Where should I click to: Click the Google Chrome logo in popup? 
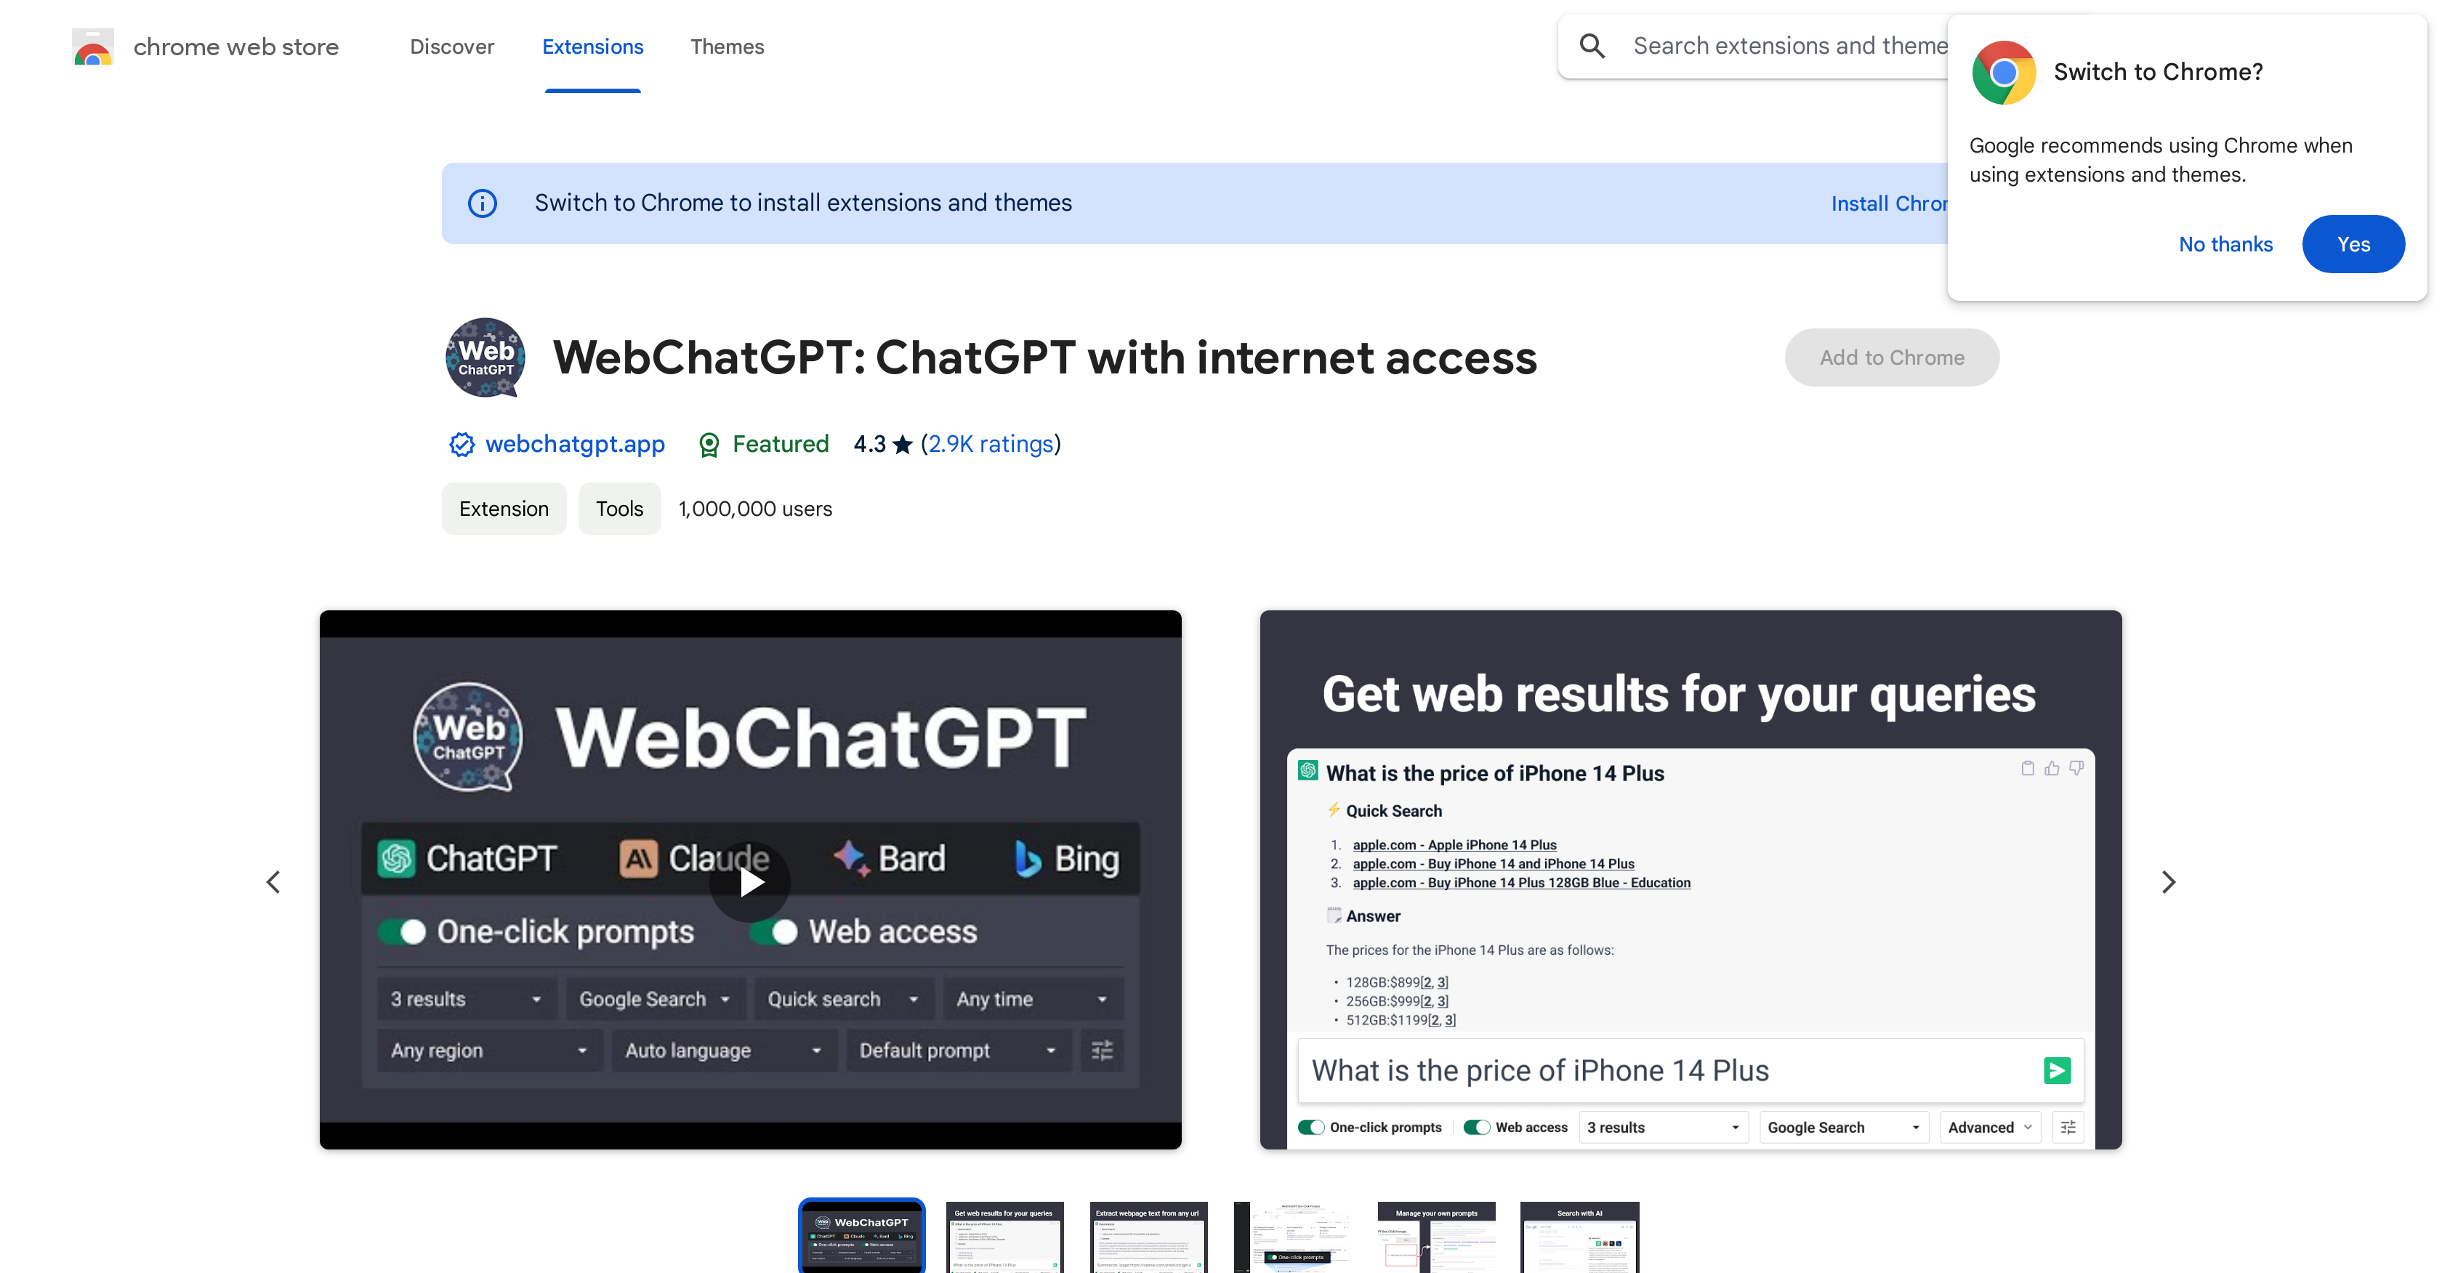click(2004, 73)
